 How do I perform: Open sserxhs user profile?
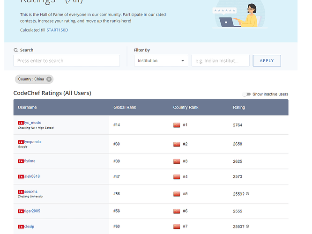coord(31,191)
